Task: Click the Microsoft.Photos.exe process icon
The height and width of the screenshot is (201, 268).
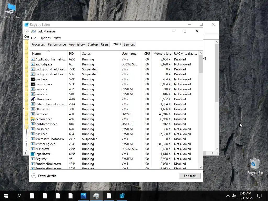Action: 33,139
